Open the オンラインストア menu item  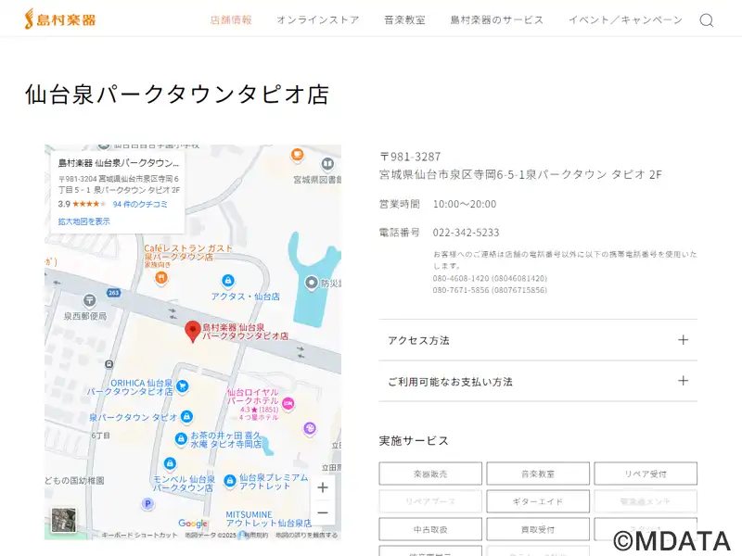pos(318,19)
